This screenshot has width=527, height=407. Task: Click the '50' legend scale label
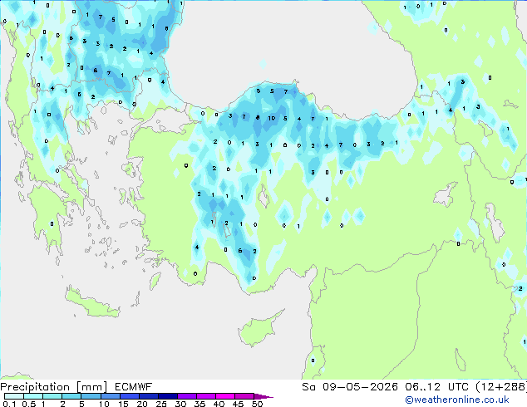(x=258, y=404)
